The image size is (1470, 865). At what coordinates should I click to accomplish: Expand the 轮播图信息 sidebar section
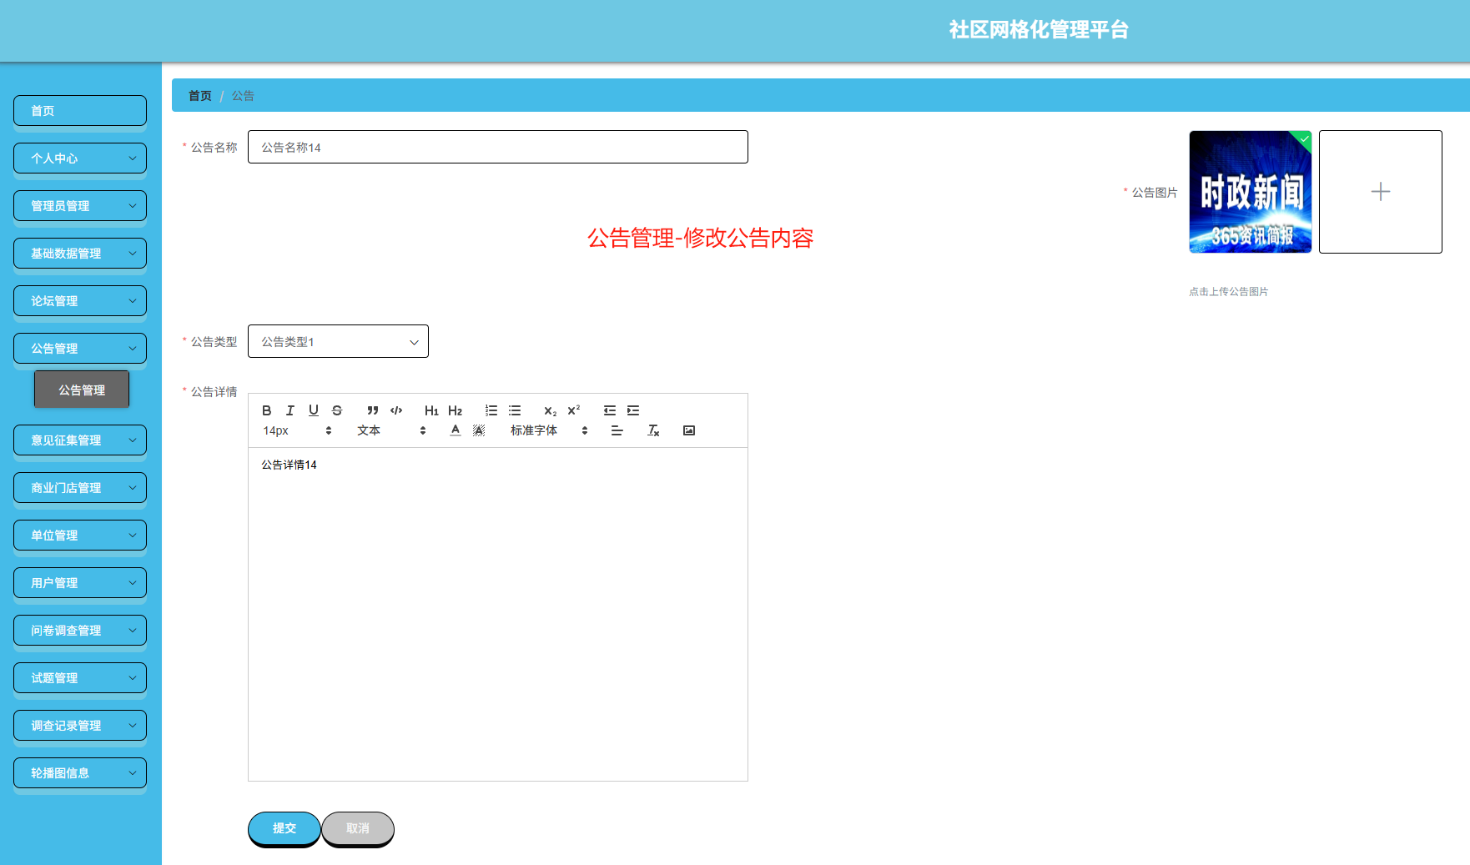click(79, 772)
